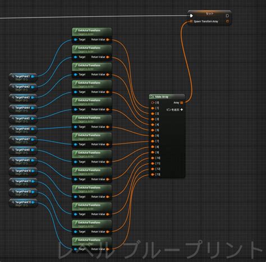The width and height of the screenshot is (266, 262).
Task: Click the Array output pin on Make Array
Action: tap(181, 103)
